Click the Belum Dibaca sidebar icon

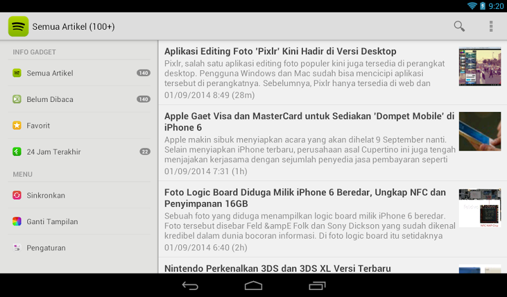click(17, 99)
